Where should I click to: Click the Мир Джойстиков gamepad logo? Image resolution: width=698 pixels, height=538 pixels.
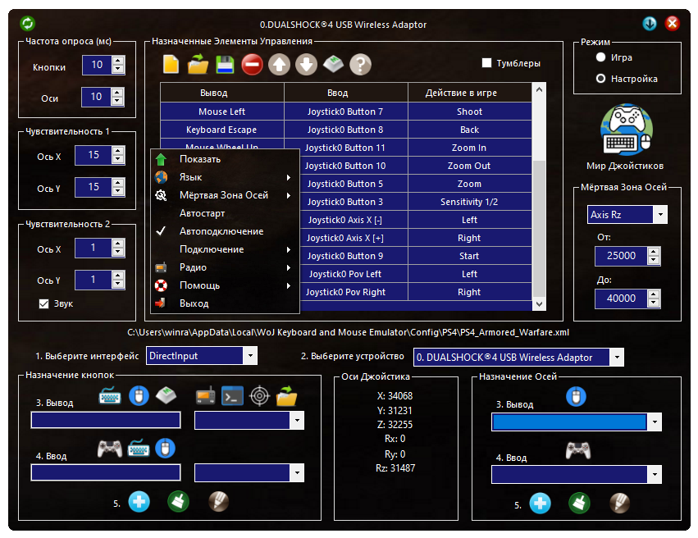pos(627,130)
